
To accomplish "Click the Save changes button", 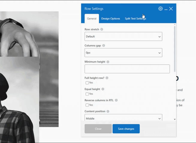I will [x=126, y=129].
